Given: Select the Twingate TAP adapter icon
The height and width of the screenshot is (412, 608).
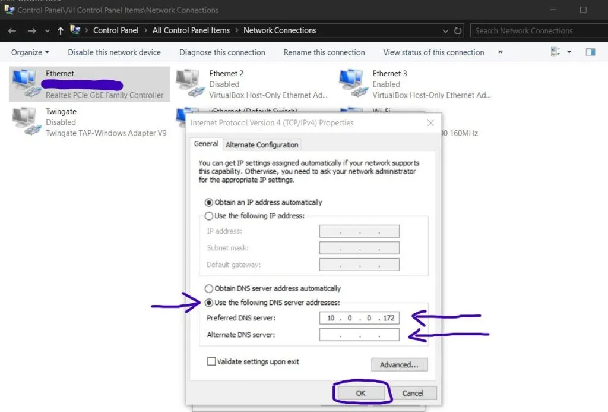Looking at the screenshot, I should pyautogui.click(x=25, y=121).
